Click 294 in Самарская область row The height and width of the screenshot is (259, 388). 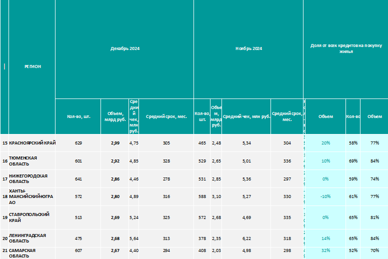pyautogui.click(x=166, y=250)
